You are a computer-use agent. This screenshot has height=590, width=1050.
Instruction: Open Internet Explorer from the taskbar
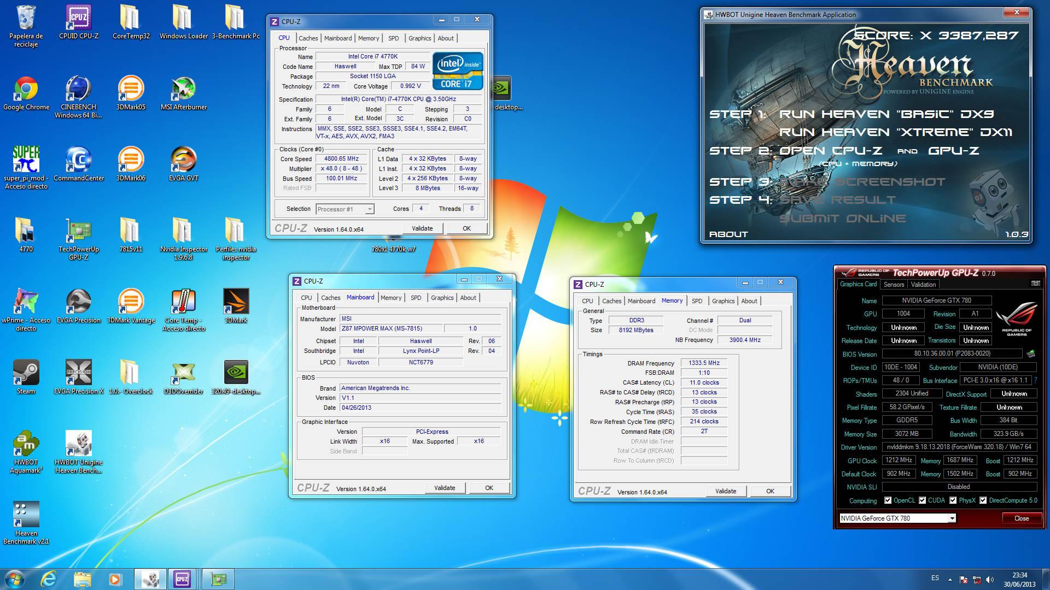click(49, 579)
